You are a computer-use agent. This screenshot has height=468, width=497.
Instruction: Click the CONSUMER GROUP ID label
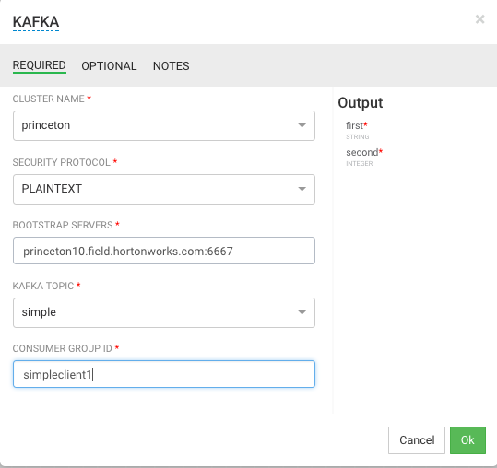point(63,348)
